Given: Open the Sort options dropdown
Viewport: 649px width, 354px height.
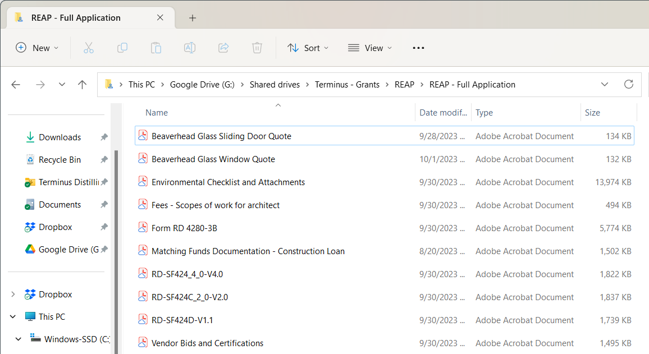Looking at the screenshot, I should (x=308, y=48).
